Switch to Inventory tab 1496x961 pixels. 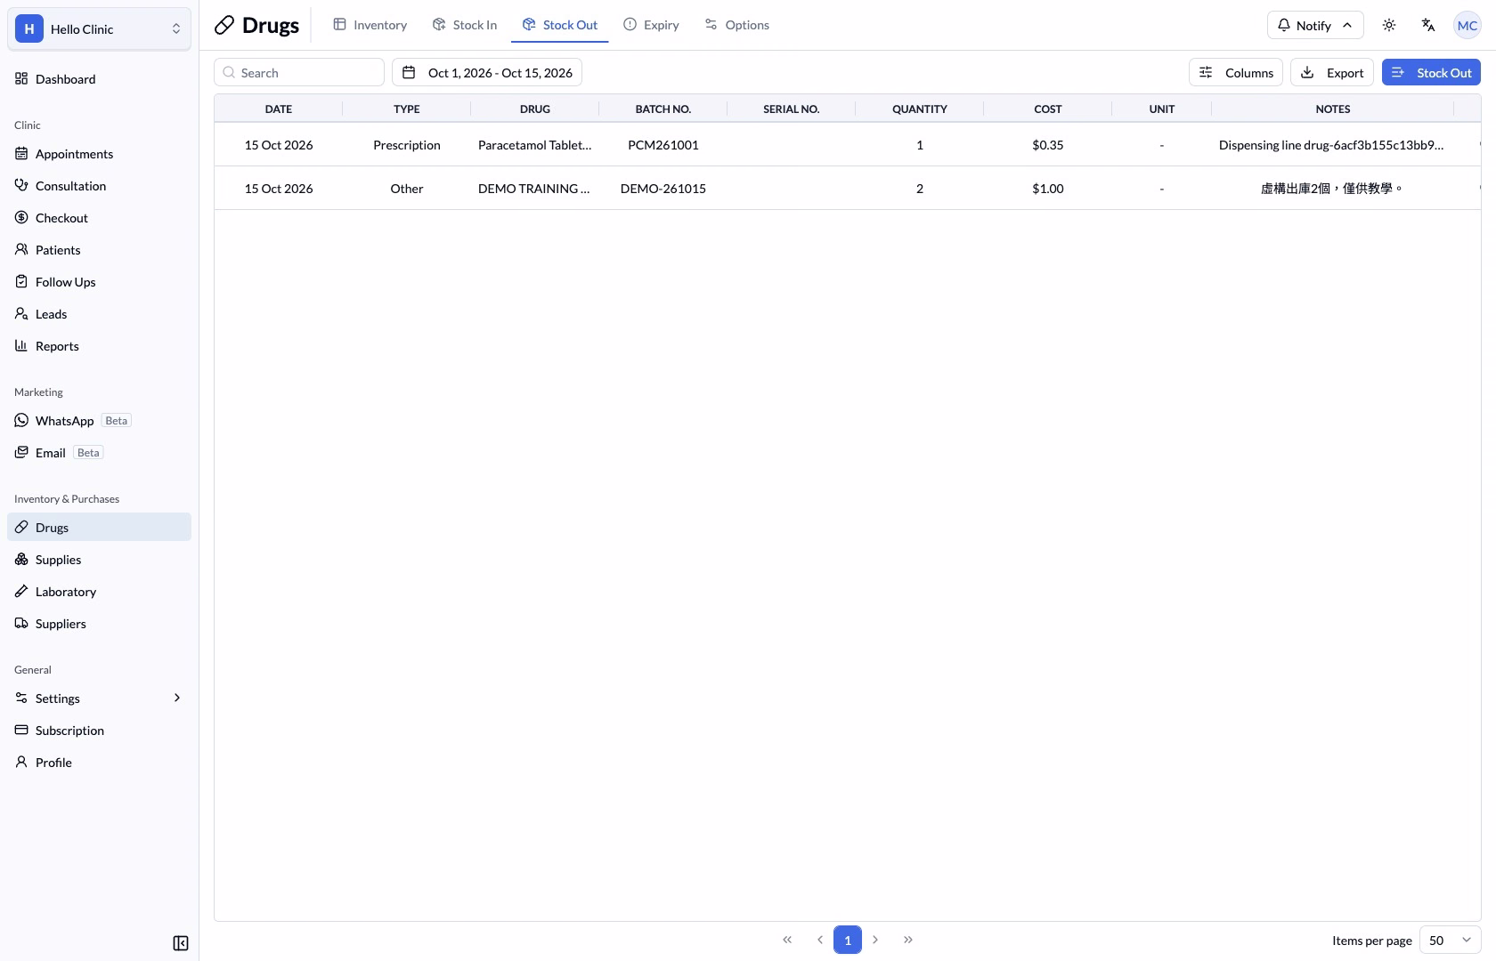[370, 25]
